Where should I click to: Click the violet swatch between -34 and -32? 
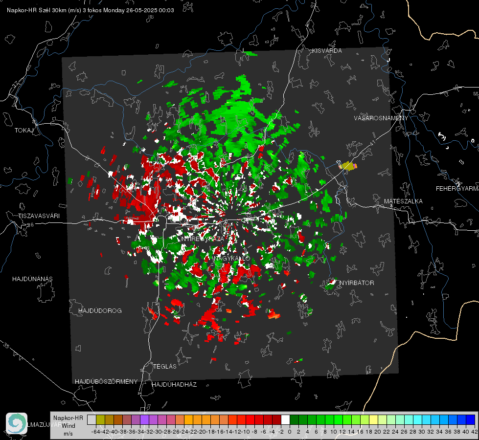coord(144,419)
